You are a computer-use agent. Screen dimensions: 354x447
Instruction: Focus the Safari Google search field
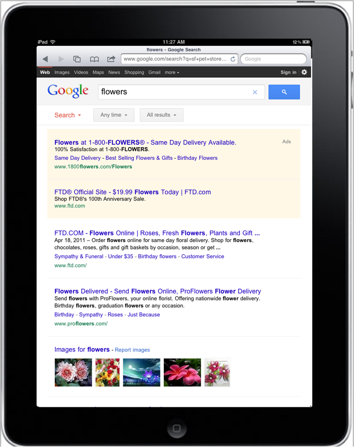pos(274,59)
